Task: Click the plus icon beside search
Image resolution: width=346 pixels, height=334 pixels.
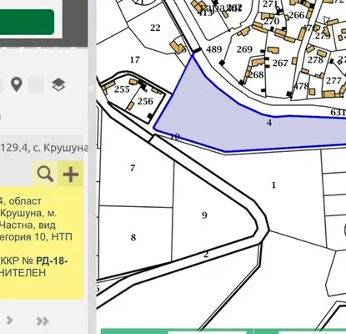Action: 71,175
